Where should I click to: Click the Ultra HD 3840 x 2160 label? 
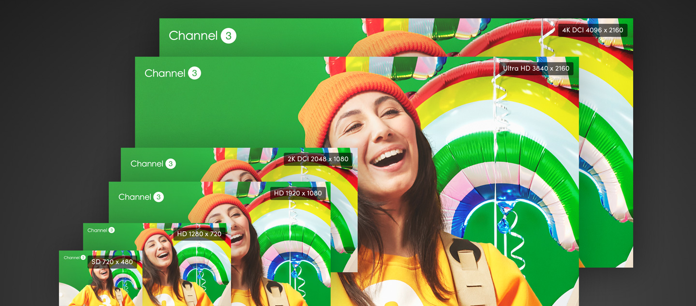(536, 68)
